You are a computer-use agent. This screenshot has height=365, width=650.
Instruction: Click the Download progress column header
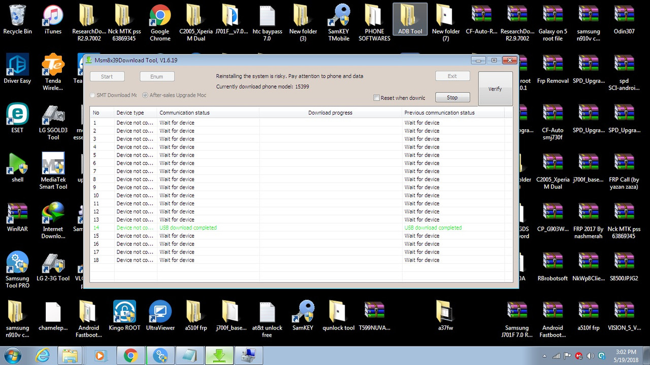click(331, 113)
